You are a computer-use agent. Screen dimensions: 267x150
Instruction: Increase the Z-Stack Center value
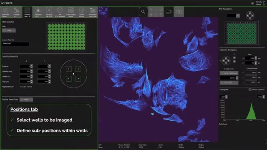(x=237, y=77)
